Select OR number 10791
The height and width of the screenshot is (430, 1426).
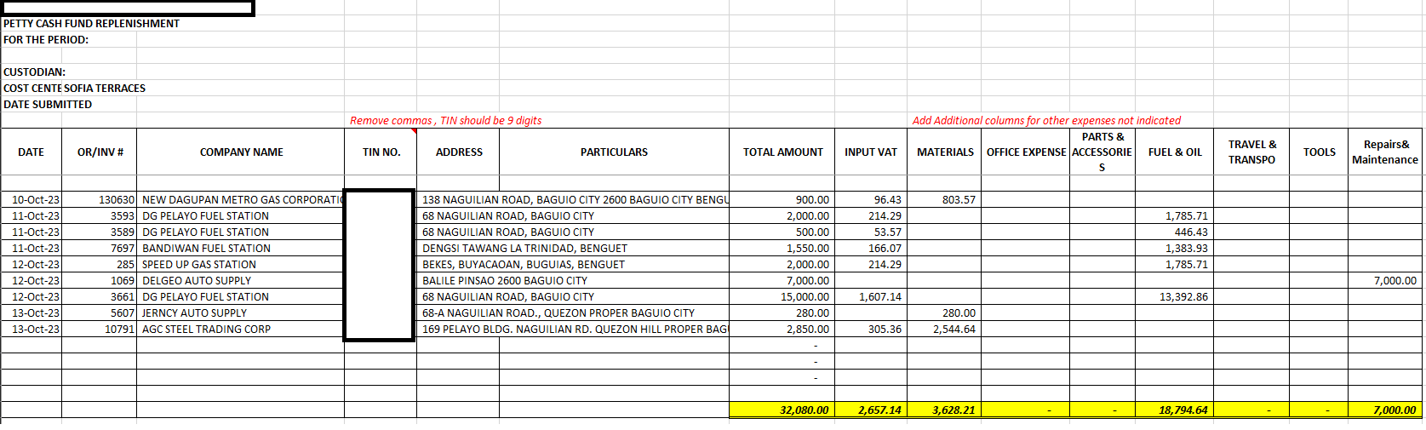tap(100, 330)
